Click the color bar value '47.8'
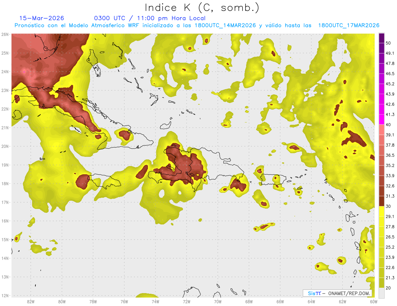Viewport: 397px width, 306px height. pyautogui.click(x=390, y=63)
